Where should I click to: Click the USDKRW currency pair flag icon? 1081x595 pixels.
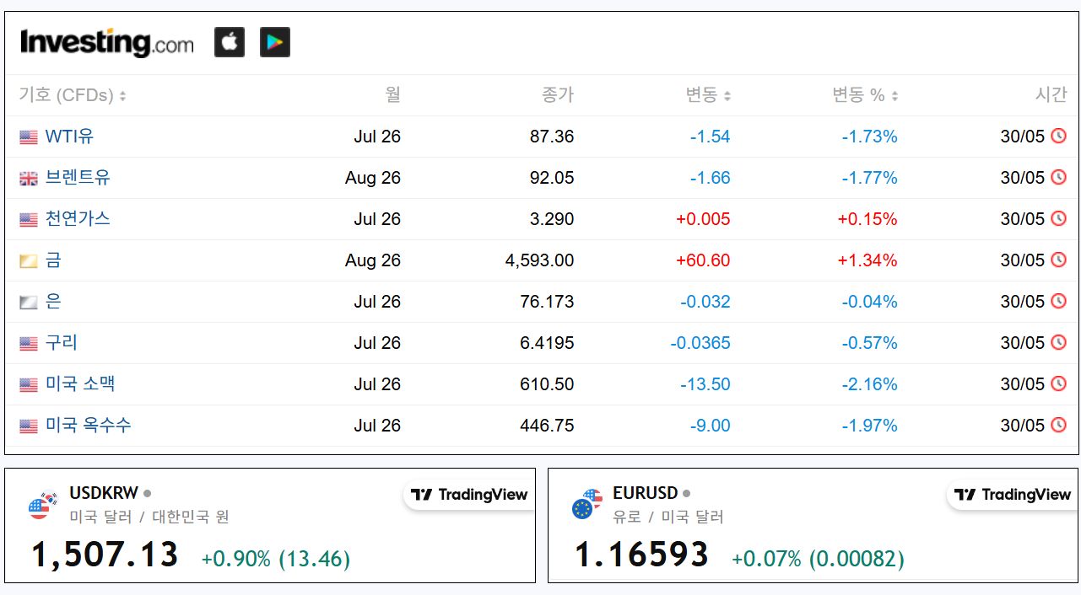42,504
